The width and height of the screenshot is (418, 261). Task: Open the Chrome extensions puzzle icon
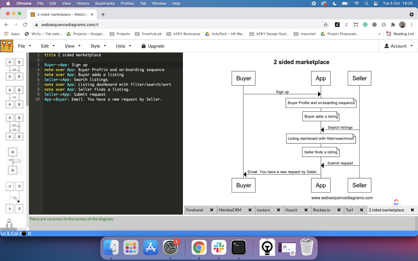click(393, 25)
